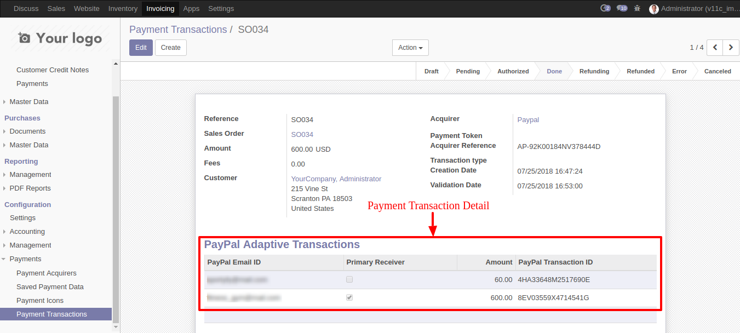
Task: Open Customer Credit Notes in sidebar
Action: [x=53, y=70]
